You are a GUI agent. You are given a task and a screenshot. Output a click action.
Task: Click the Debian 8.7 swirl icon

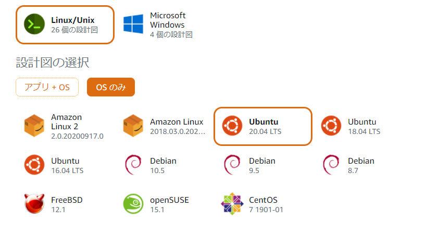331,165
